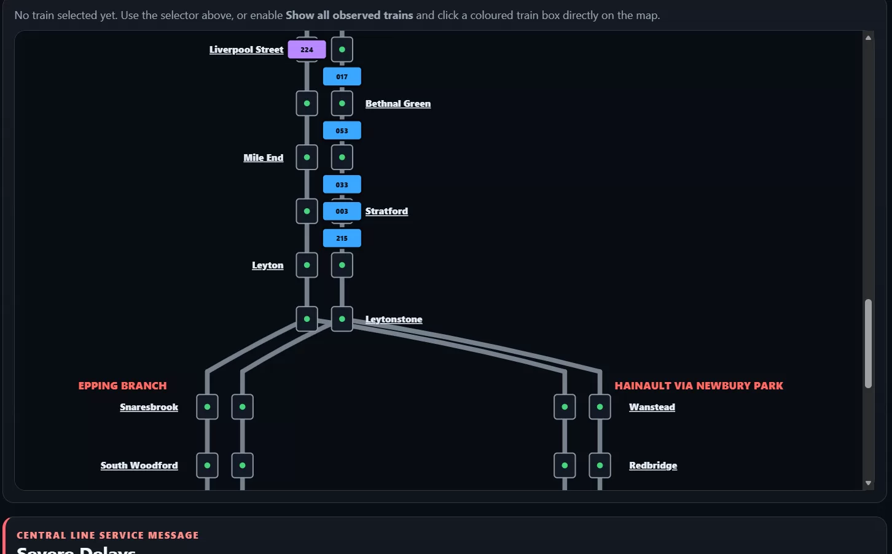
Task: Click the Stratford left-track station node
Action: click(x=307, y=211)
